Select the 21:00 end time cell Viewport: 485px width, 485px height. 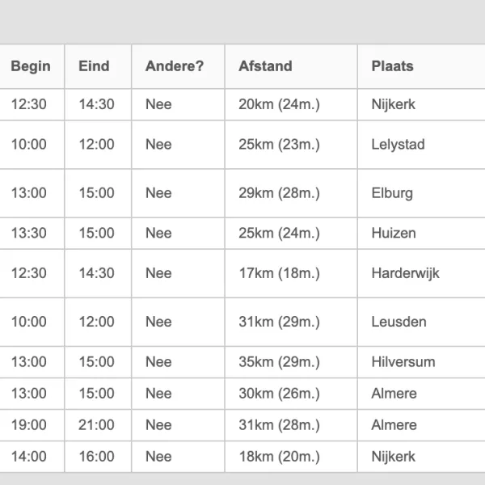point(98,425)
